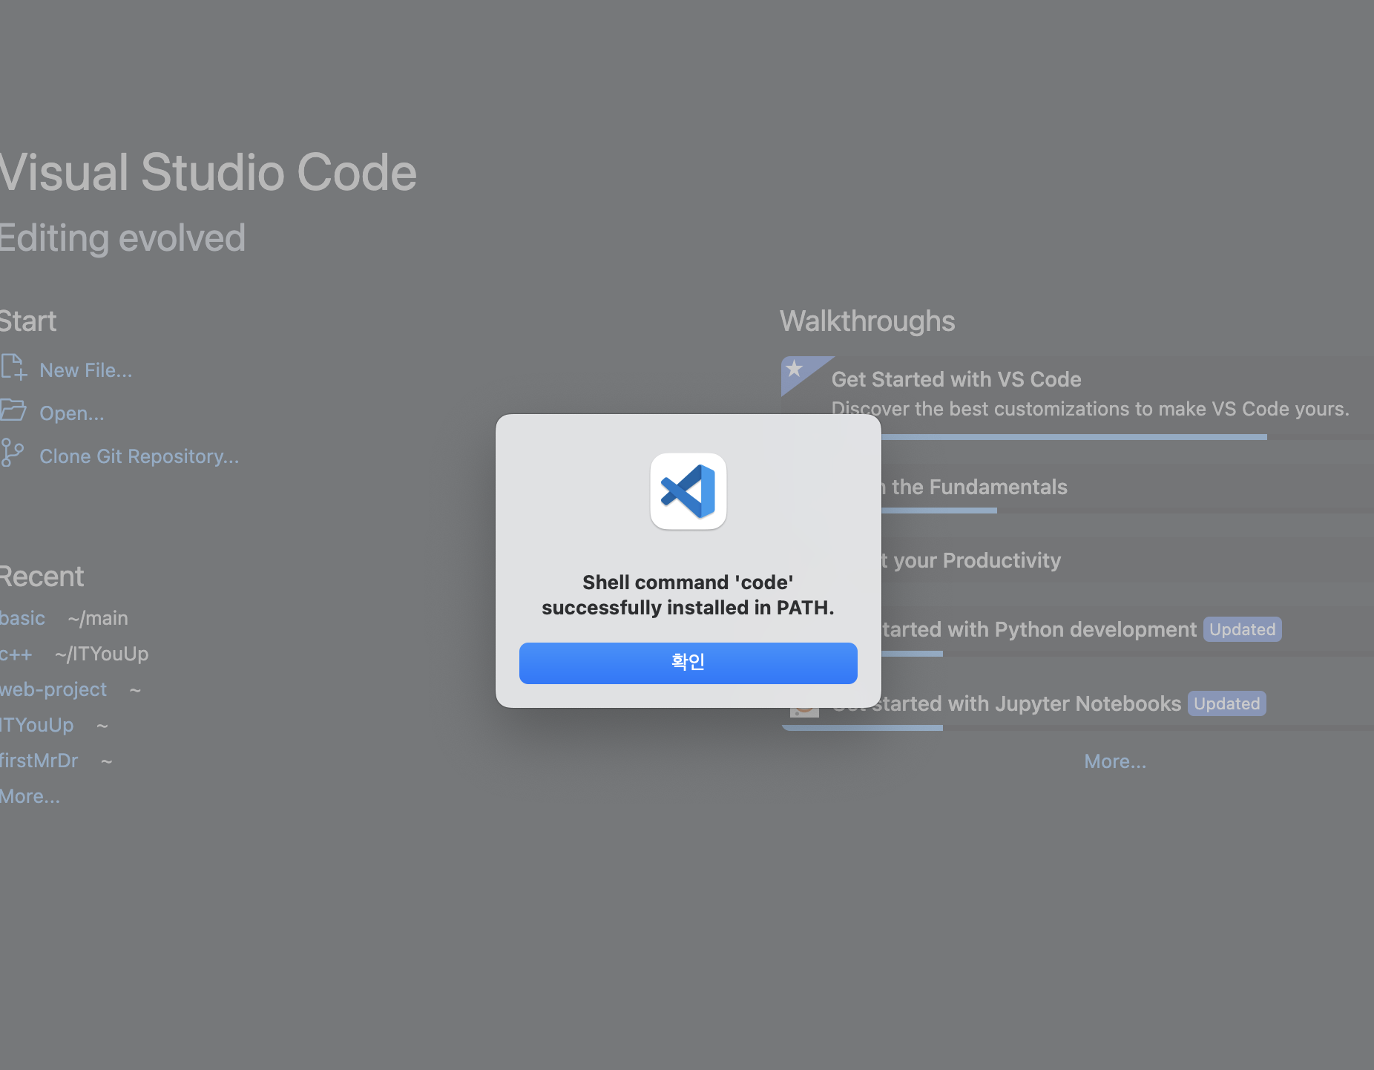Confirm the dialog with the 확인 button
The width and height of the screenshot is (1374, 1070).
click(x=688, y=663)
